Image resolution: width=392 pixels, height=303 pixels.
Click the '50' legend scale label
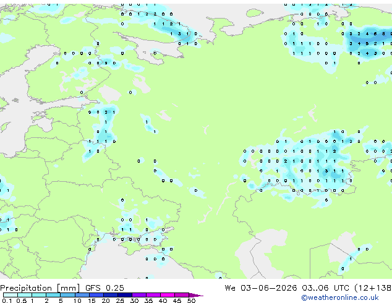(191, 301)
